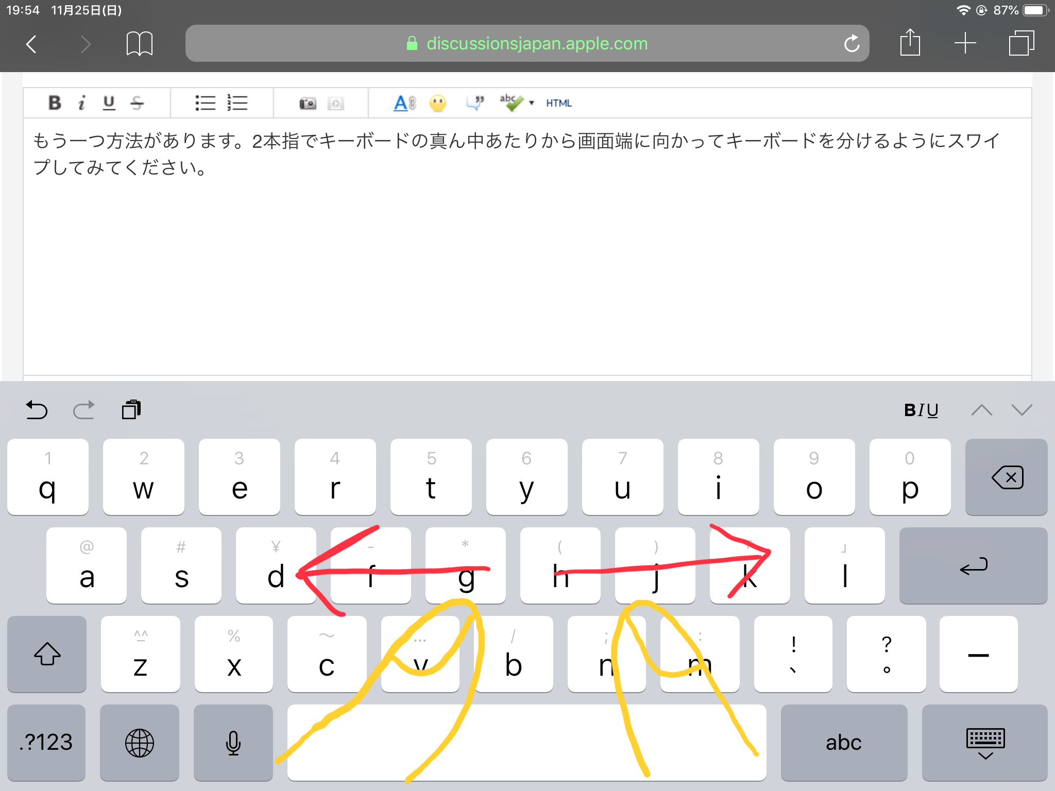Tap the keyboard paste clipboard icon

click(x=131, y=410)
